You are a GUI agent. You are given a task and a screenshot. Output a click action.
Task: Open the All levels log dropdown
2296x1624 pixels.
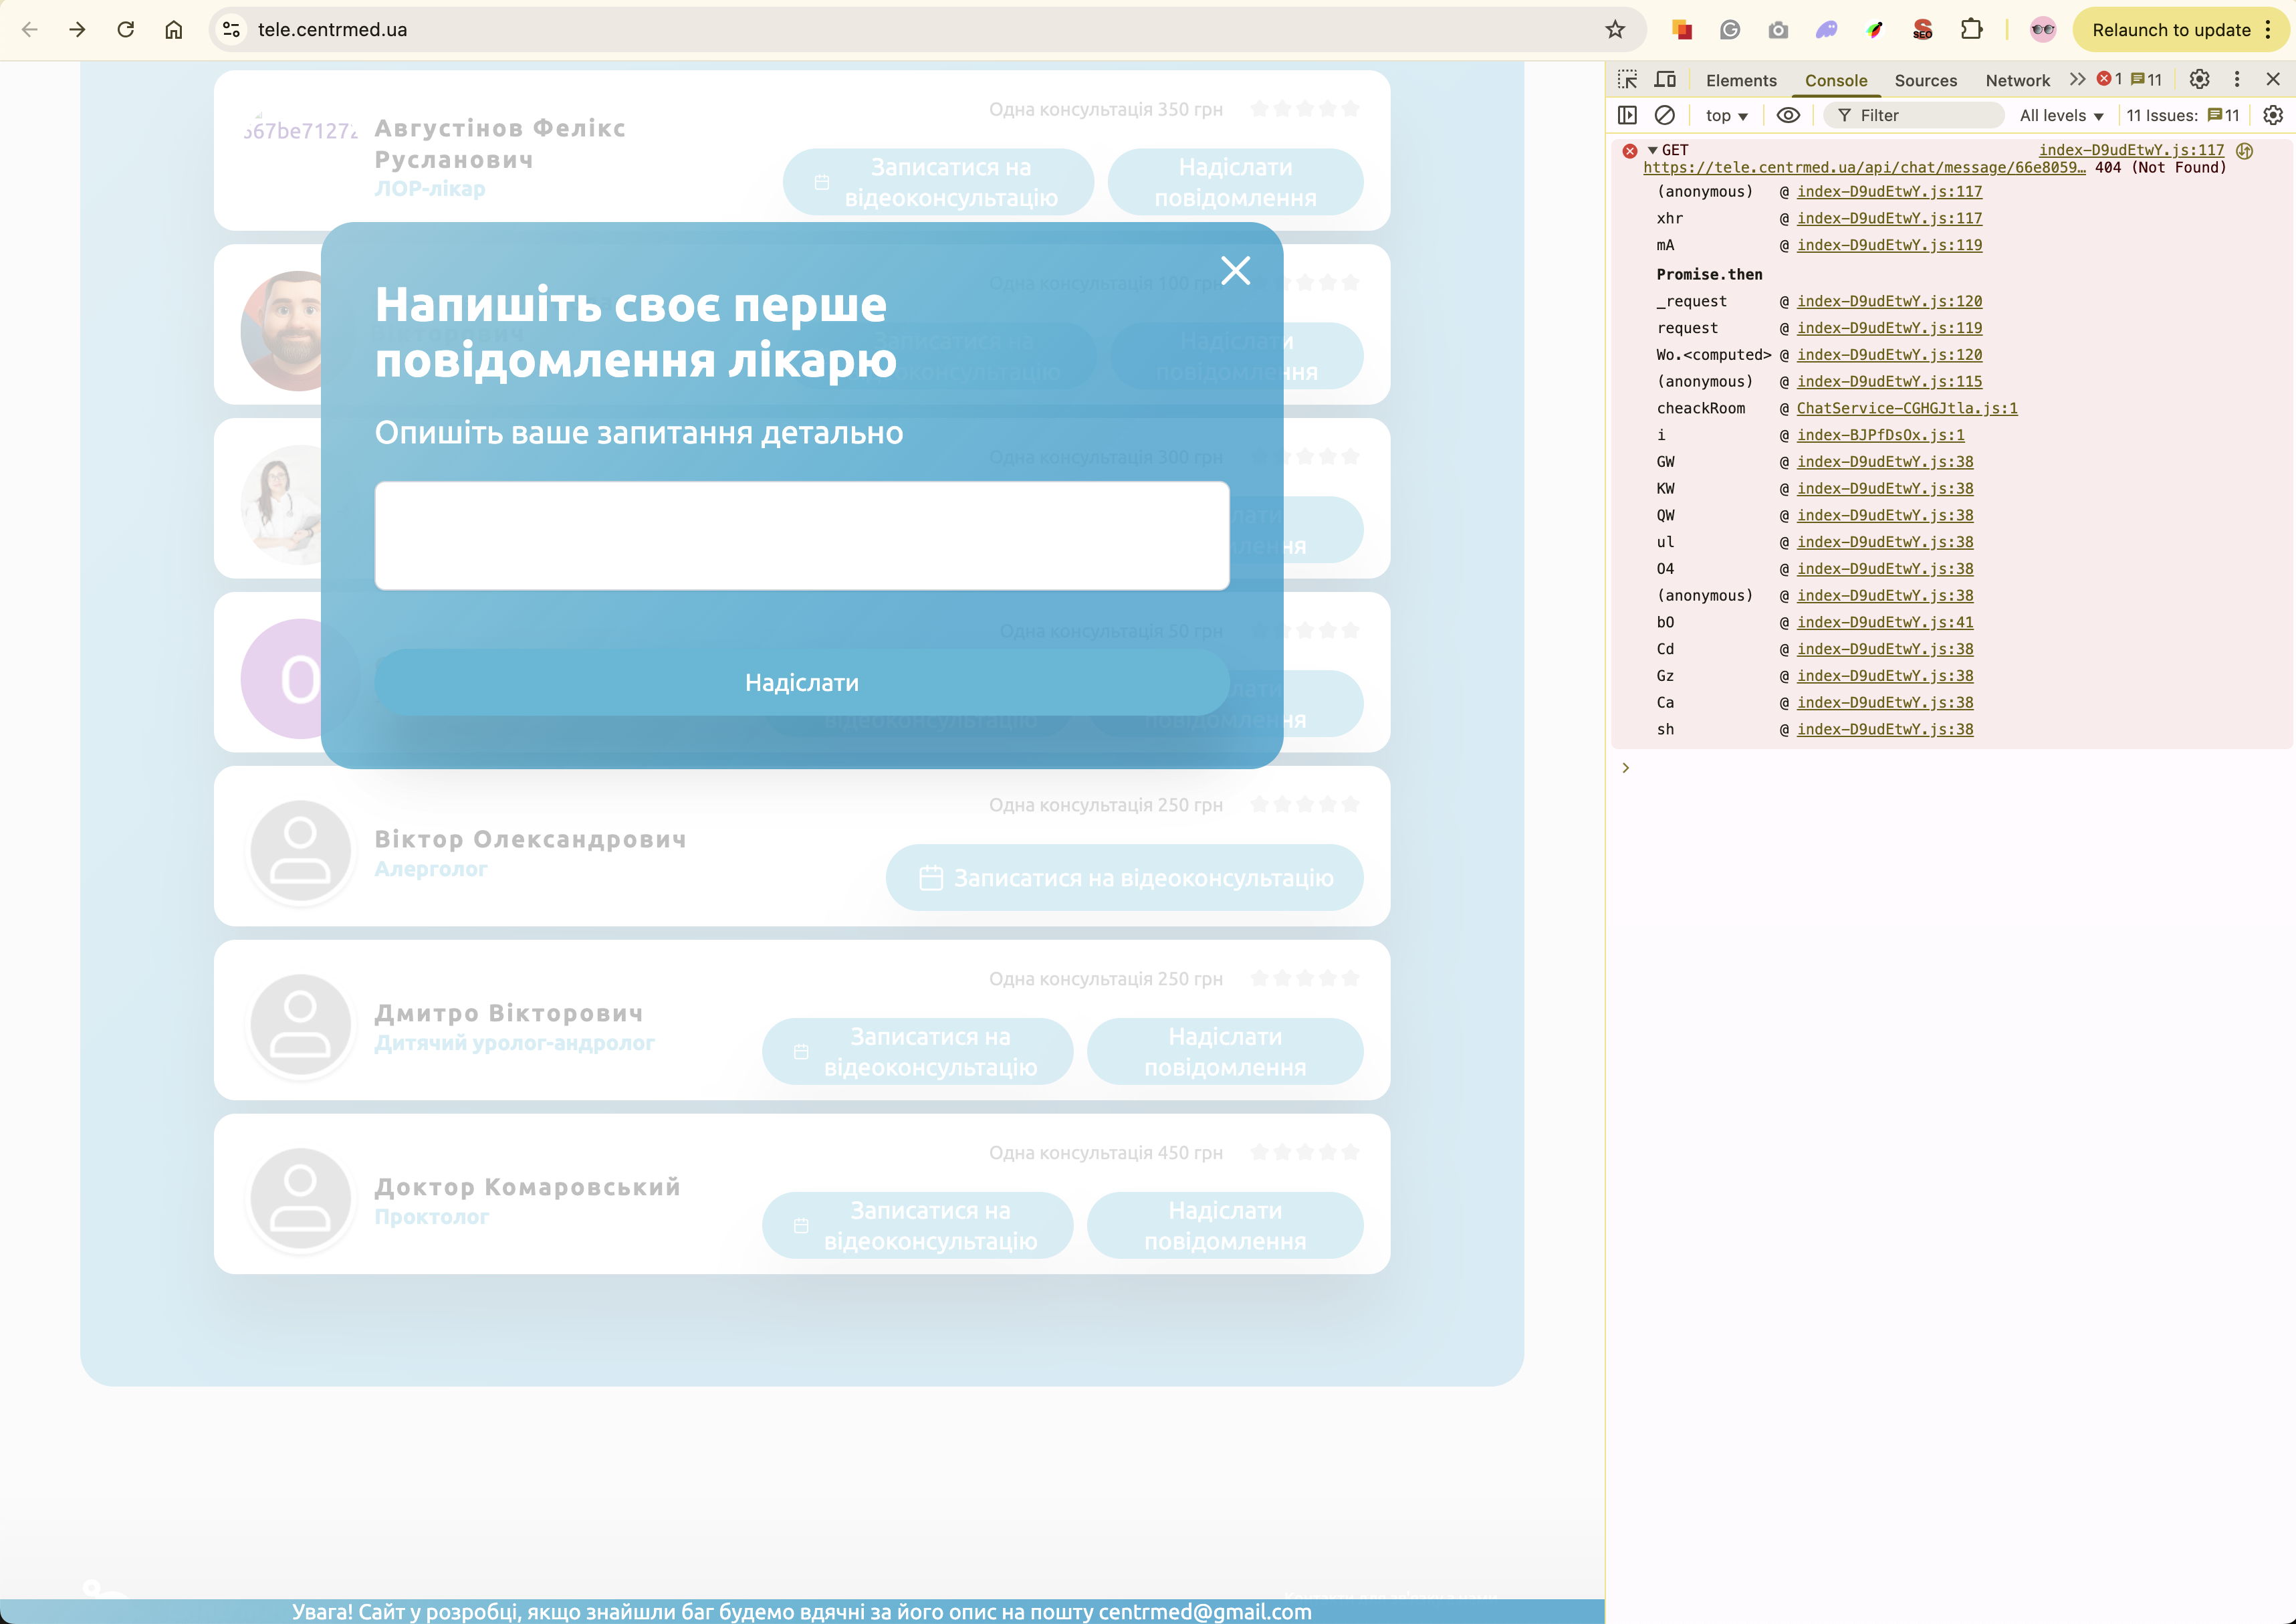[x=2061, y=115]
